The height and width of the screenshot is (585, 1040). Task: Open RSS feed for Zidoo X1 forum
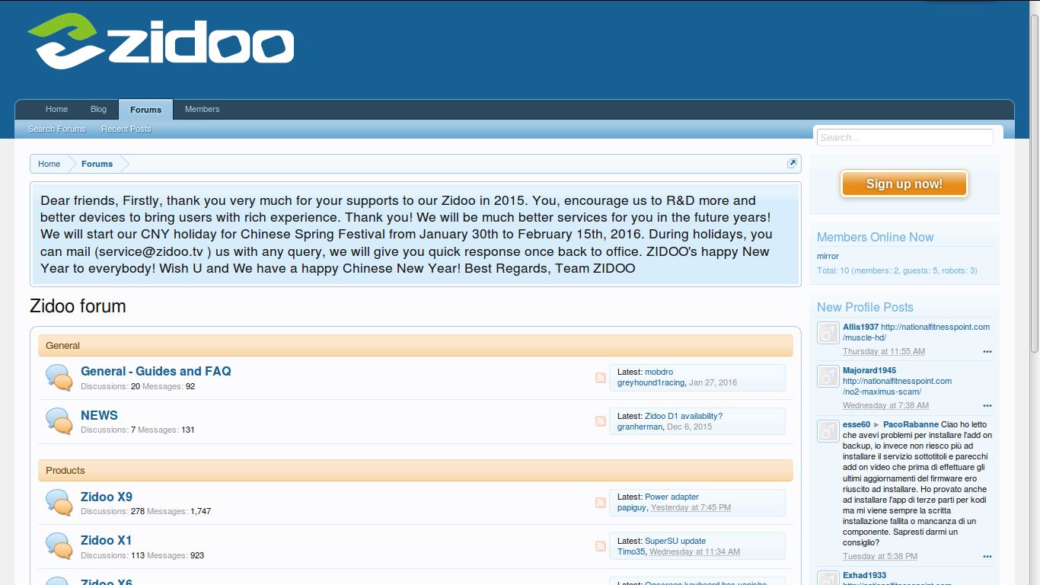coord(601,546)
